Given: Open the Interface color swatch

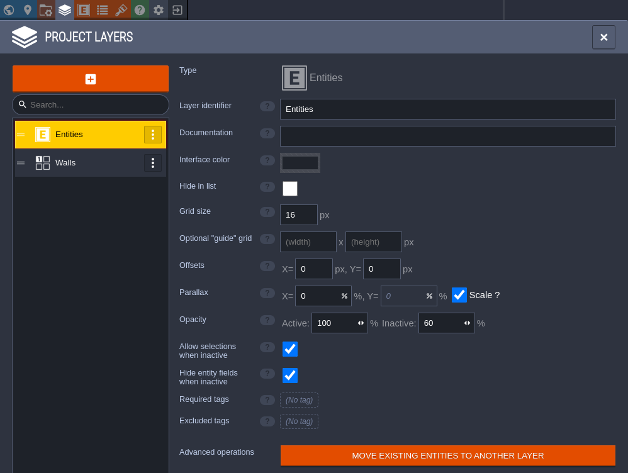Looking at the screenshot, I should 300,163.
